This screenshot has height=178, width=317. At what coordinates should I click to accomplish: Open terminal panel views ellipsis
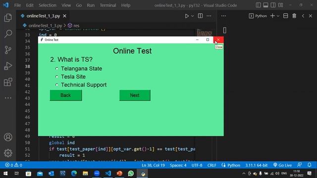click(x=223, y=16)
